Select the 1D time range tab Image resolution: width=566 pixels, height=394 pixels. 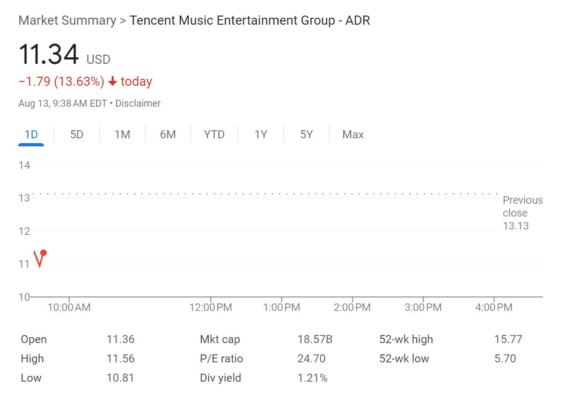[31, 135]
